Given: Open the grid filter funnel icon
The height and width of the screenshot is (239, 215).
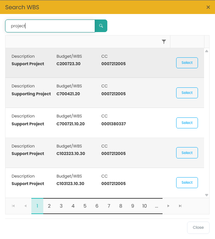Looking at the screenshot, I should pyautogui.click(x=164, y=42).
